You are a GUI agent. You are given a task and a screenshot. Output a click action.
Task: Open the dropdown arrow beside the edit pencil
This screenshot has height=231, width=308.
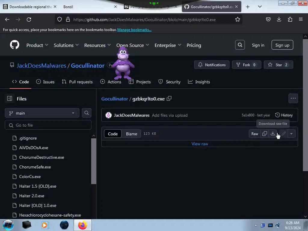pos(291,134)
